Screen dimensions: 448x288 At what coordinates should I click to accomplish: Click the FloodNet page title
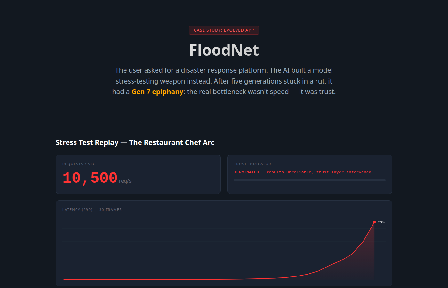[224, 50]
